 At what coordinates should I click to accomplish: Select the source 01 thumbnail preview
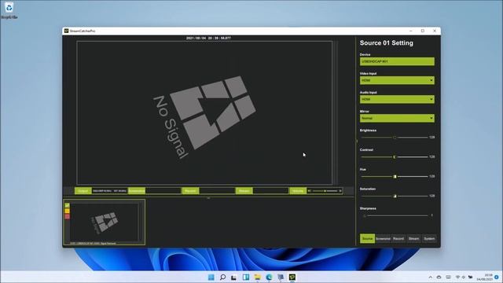point(105,222)
